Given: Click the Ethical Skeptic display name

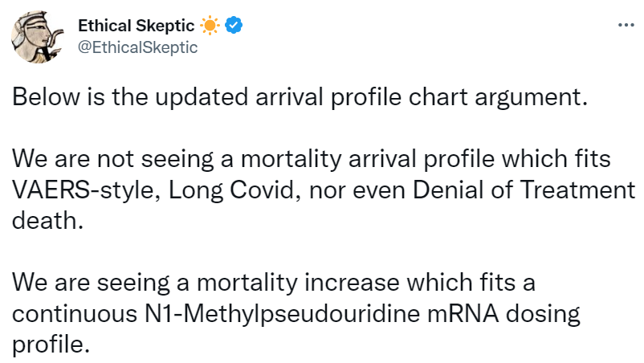Looking at the screenshot, I should pos(136,26).
